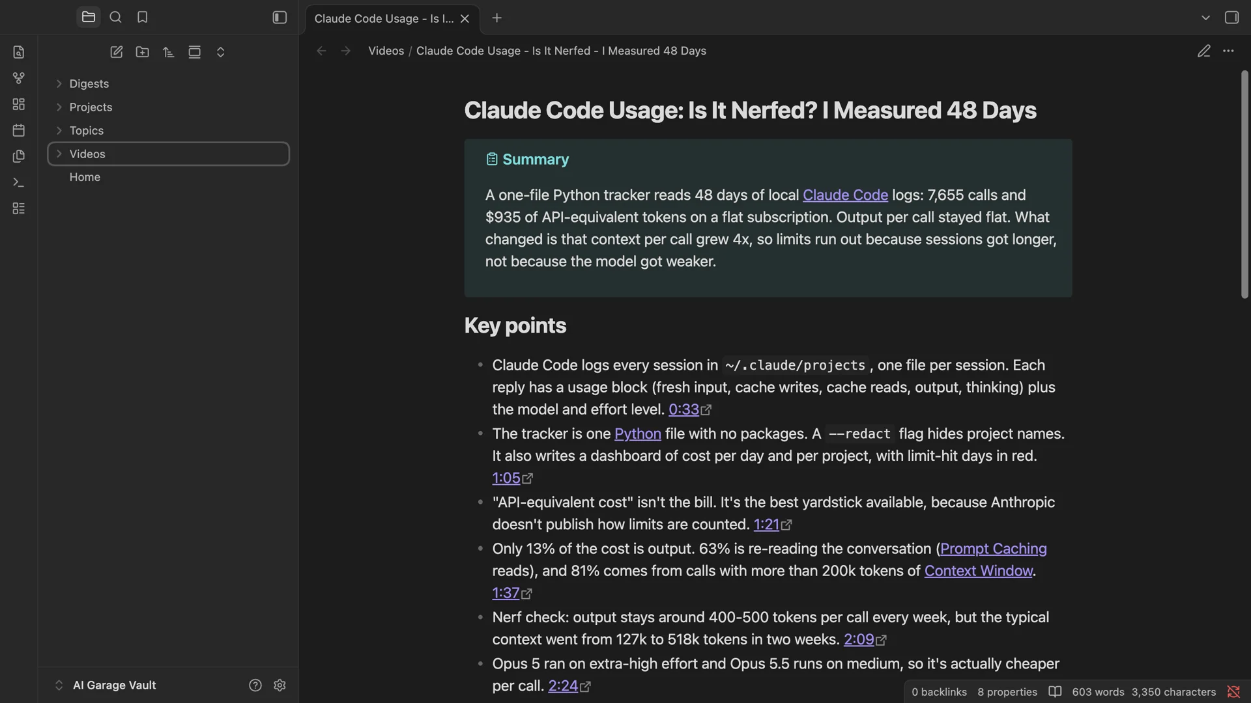
Task: Click 8 properties in the status bar
Action: 1007,692
